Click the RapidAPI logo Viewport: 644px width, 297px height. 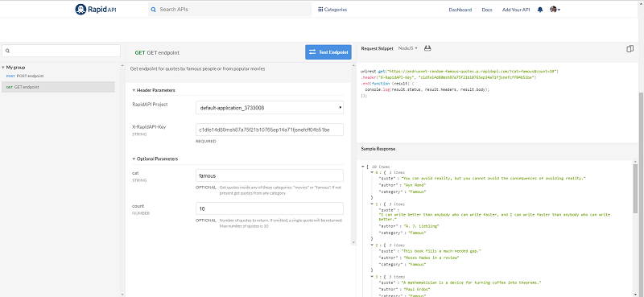tap(96, 10)
